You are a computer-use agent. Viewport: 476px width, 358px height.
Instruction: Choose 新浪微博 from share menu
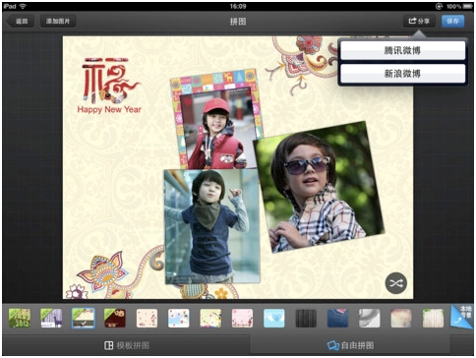402,74
